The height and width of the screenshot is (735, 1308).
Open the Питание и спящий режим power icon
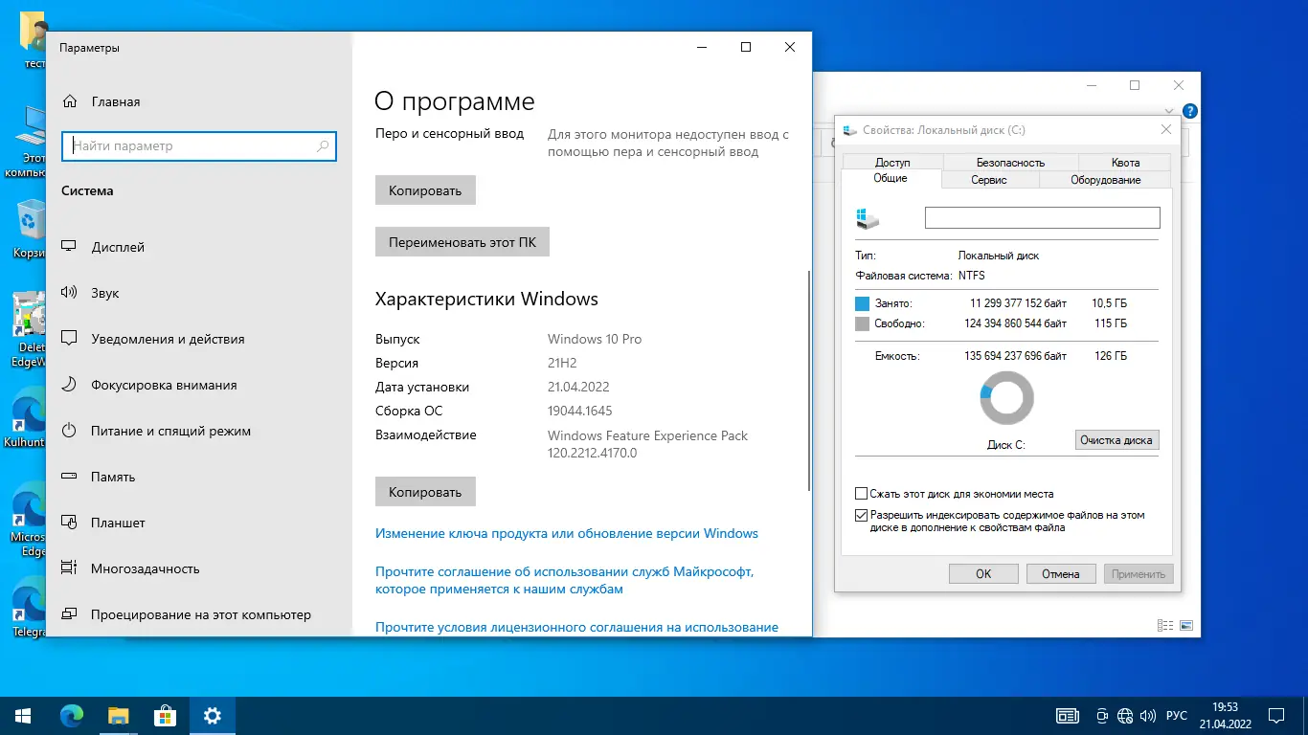click(69, 431)
